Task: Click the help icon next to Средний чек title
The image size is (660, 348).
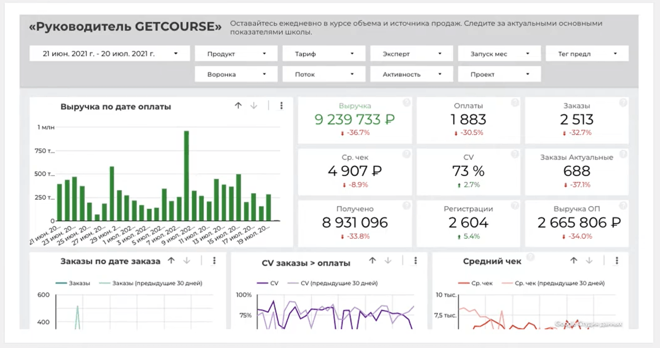Action: [530, 257]
